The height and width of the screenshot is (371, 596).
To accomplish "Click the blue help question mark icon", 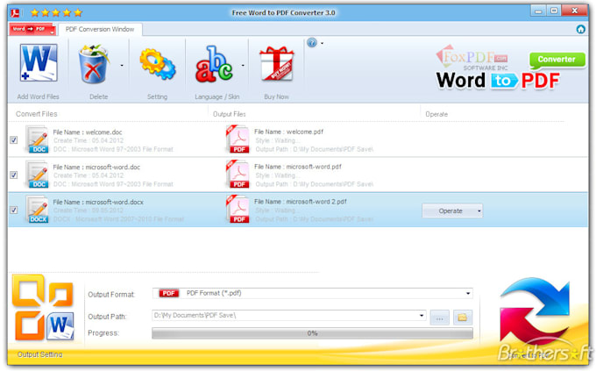I will click(312, 43).
